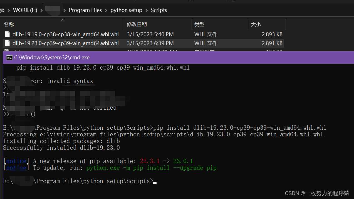Screen dimensions: 354x199
Task: Sort files by the 大小 column header
Action: (256, 24)
